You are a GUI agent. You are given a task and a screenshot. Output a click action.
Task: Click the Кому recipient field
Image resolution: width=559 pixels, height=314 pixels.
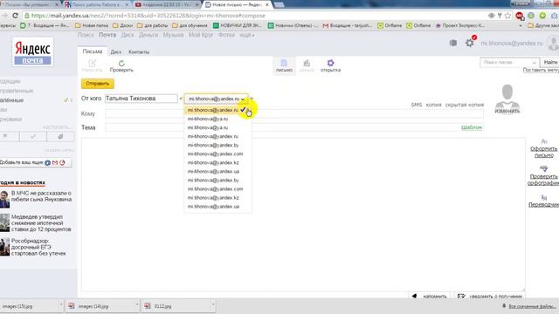(294, 114)
